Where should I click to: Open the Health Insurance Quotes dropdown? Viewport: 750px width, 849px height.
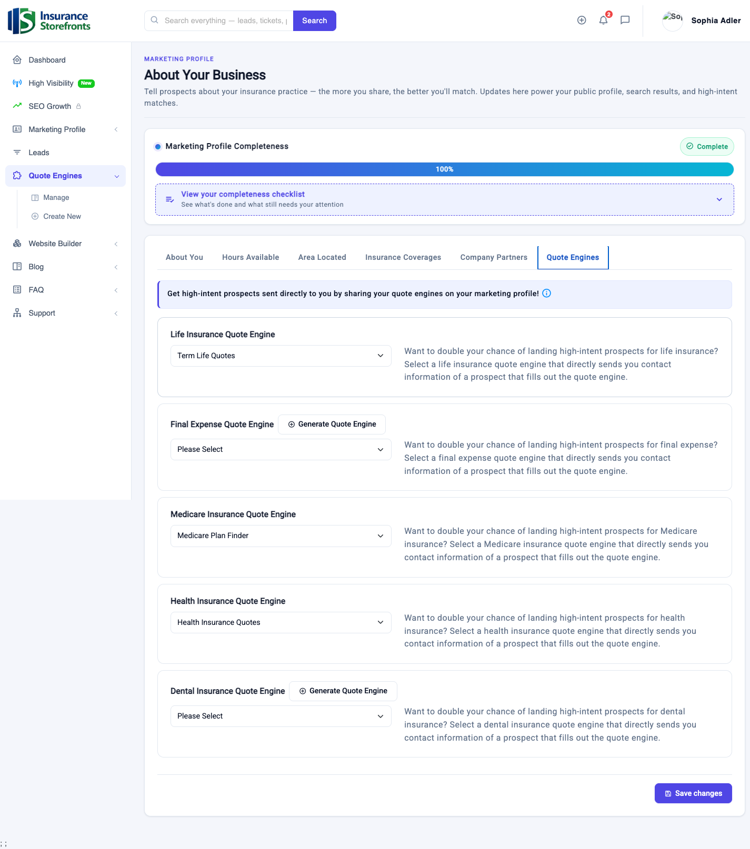[x=281, y=622]
